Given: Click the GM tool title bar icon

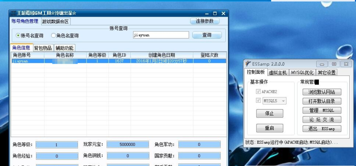Looking at the screenshot, I should pyautogui.click(x=13, y=13).
